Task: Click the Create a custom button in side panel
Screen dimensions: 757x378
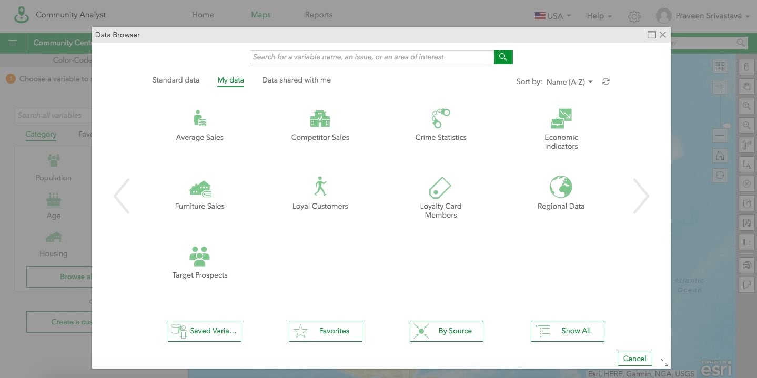Action: [59, 322]
